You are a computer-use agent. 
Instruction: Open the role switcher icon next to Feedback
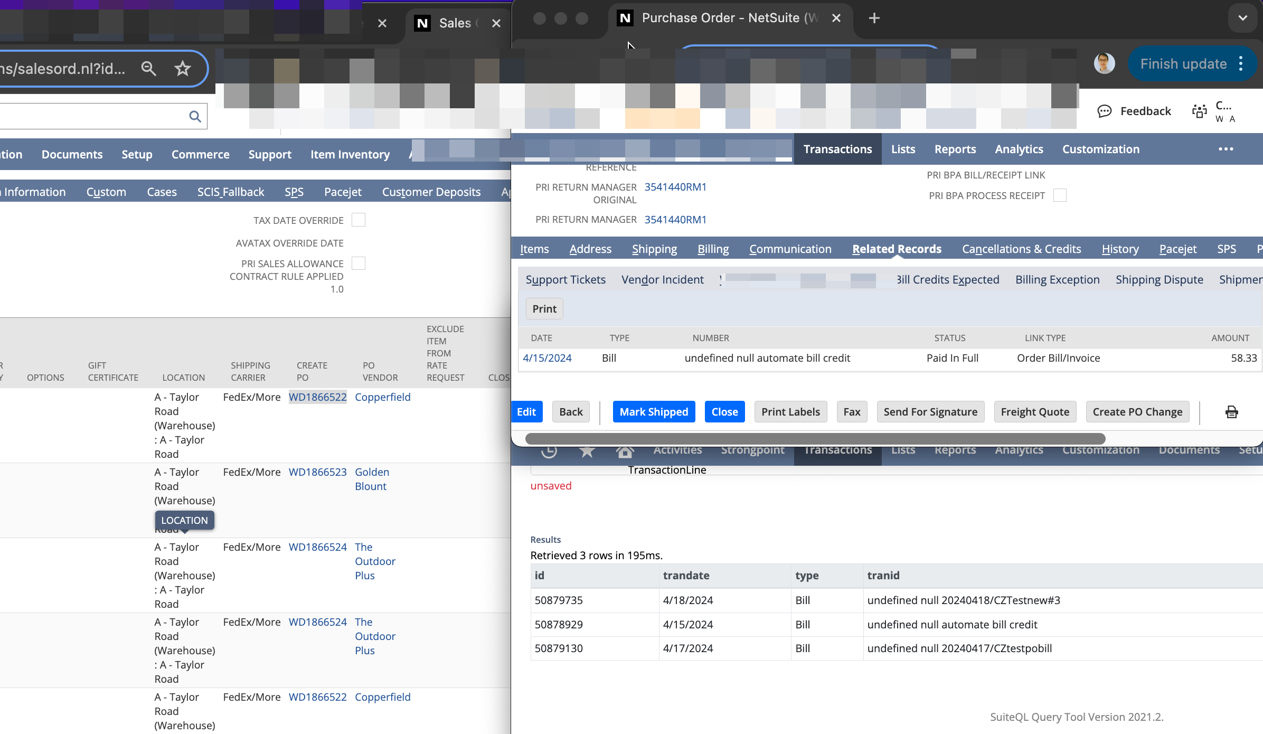coord(1200,111)
